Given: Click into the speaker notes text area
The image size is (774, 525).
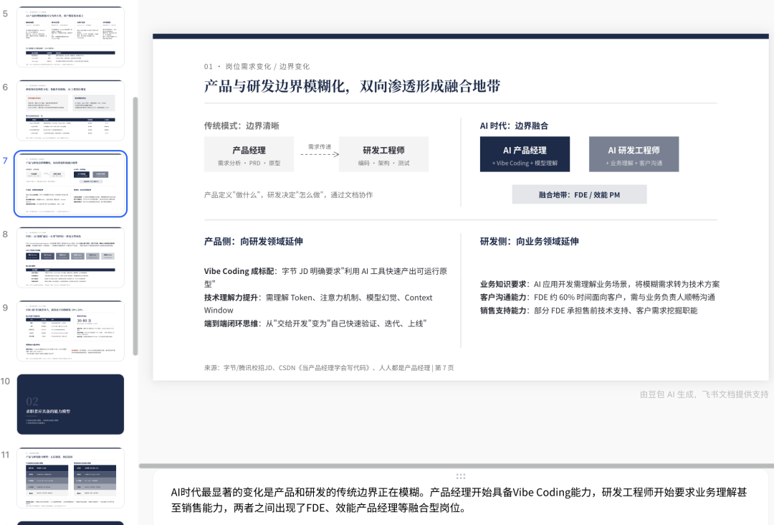Looking at the screenshot, I should [459, 500].
